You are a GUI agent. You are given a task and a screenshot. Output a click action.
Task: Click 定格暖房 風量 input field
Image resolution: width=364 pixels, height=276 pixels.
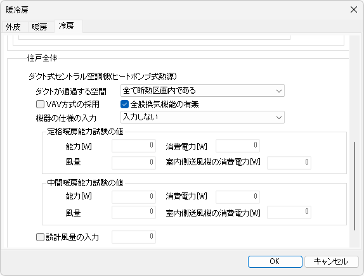click(x=134, y=163)
